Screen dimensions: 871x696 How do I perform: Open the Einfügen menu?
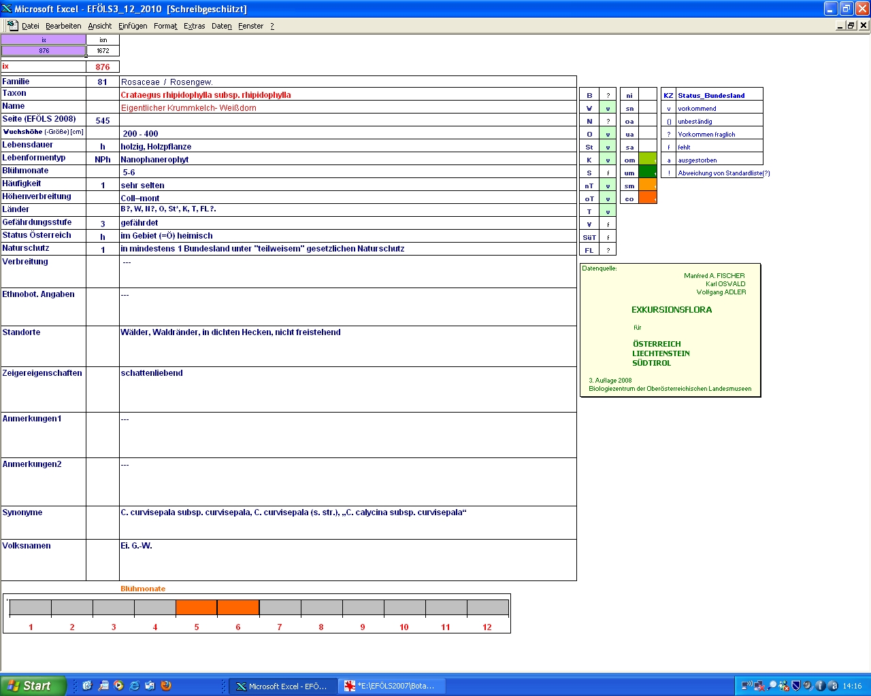133,26
